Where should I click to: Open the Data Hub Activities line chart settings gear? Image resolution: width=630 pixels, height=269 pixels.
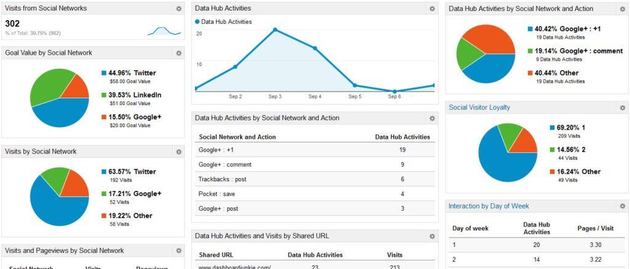432,9
